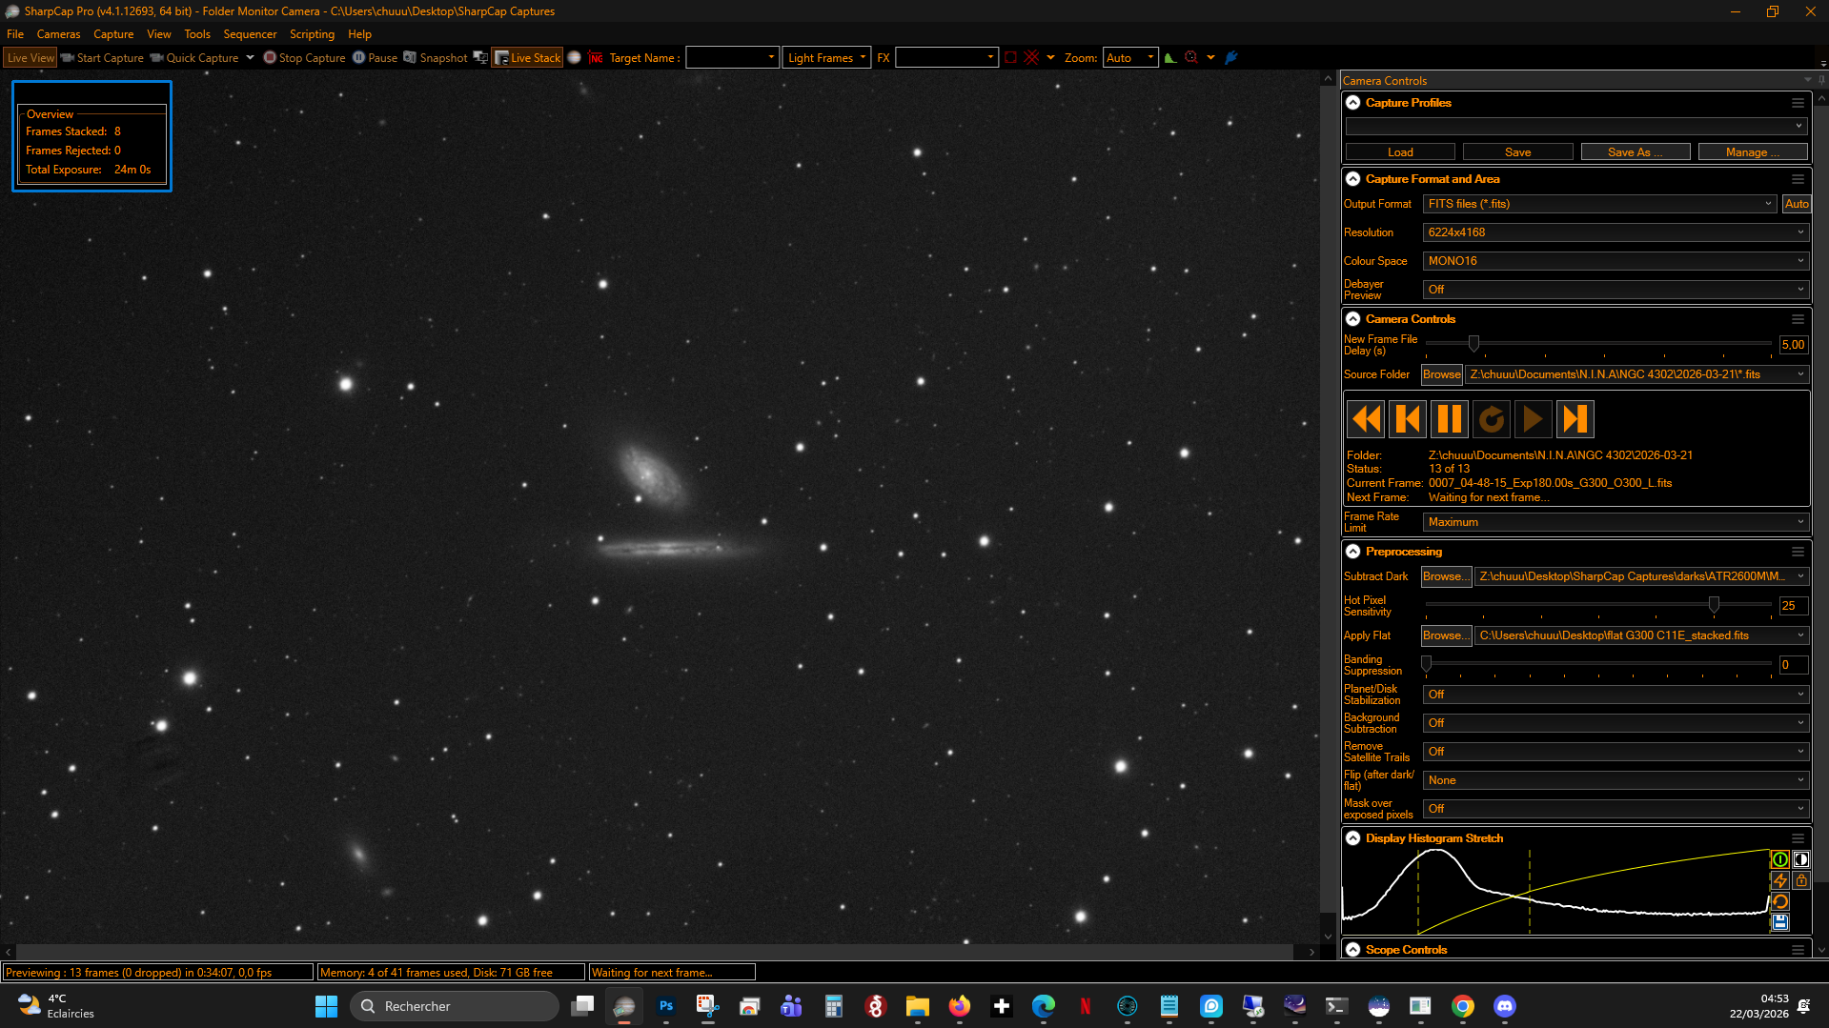This screenshot has width=1829, height=1028.
Task: Click the focus-assistant magnifier icon
Action: point(1191,58)
